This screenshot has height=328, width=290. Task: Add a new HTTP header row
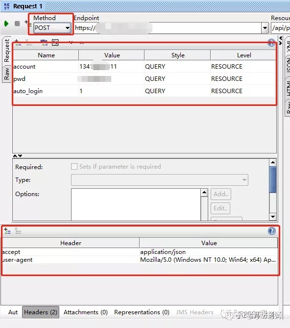7,231
